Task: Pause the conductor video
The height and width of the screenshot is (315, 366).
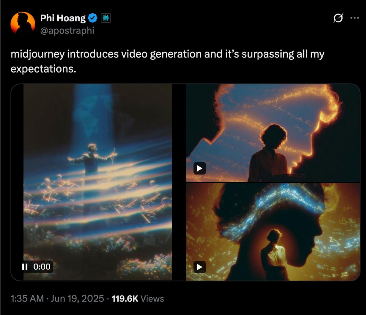Action: click(24, 267)
